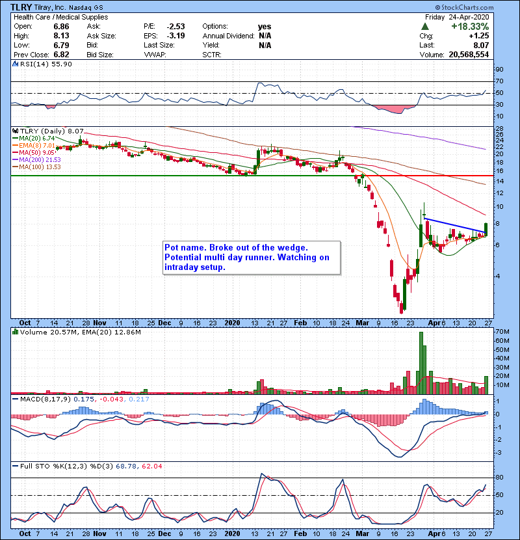This screenshot has width=520, height=540.
Task: Click the Prev Close value 6.82
Action: tap(61, 55)
